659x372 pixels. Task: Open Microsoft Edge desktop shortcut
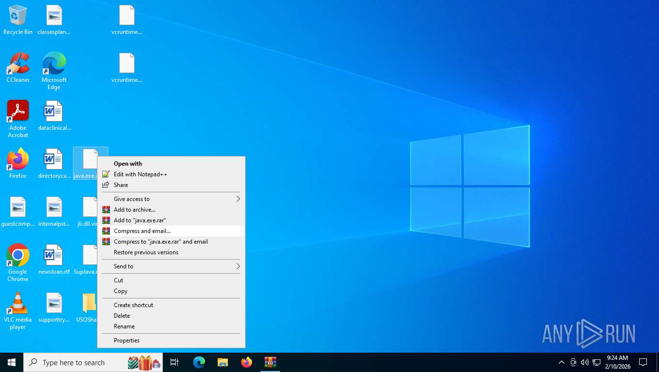point(54,71)
